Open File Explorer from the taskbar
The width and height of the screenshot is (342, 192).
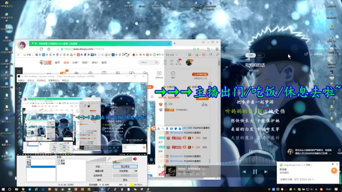[16, 189]
